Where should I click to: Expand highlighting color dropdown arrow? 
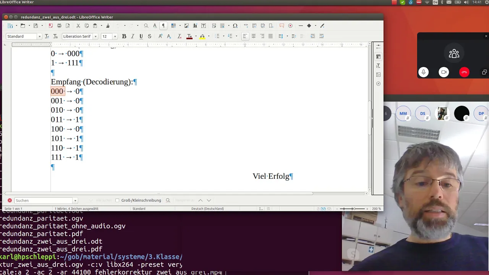tap(209, 36)
